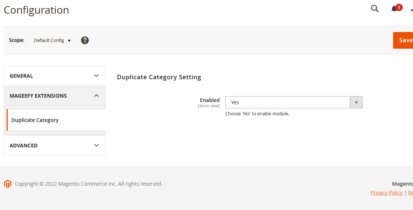Click the red notification count badge
The height and width of the screenshot is (210, 413).
(x=399, y=7)
